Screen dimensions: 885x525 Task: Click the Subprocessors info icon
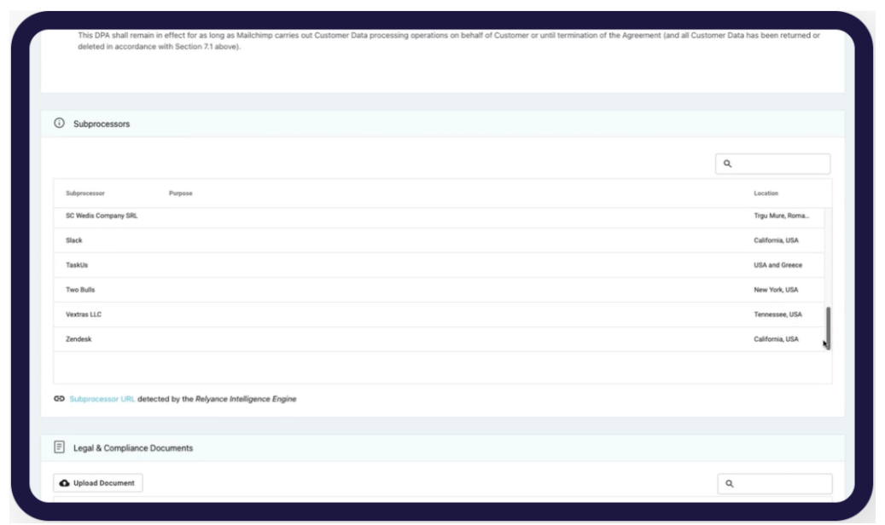tap(59, 123)
